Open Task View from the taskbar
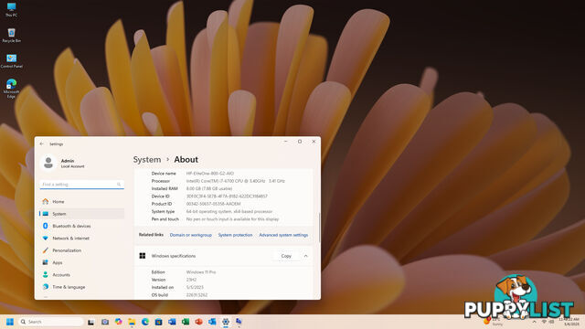 90,322
